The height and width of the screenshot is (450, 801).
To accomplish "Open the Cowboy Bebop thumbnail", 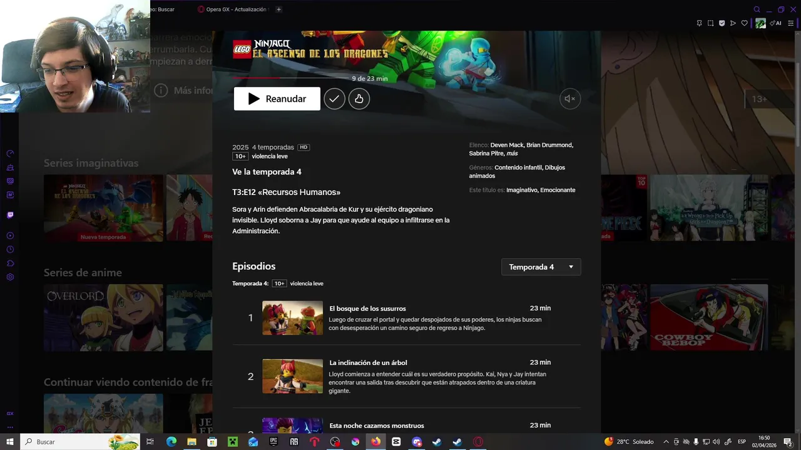I will coord(709,317).
